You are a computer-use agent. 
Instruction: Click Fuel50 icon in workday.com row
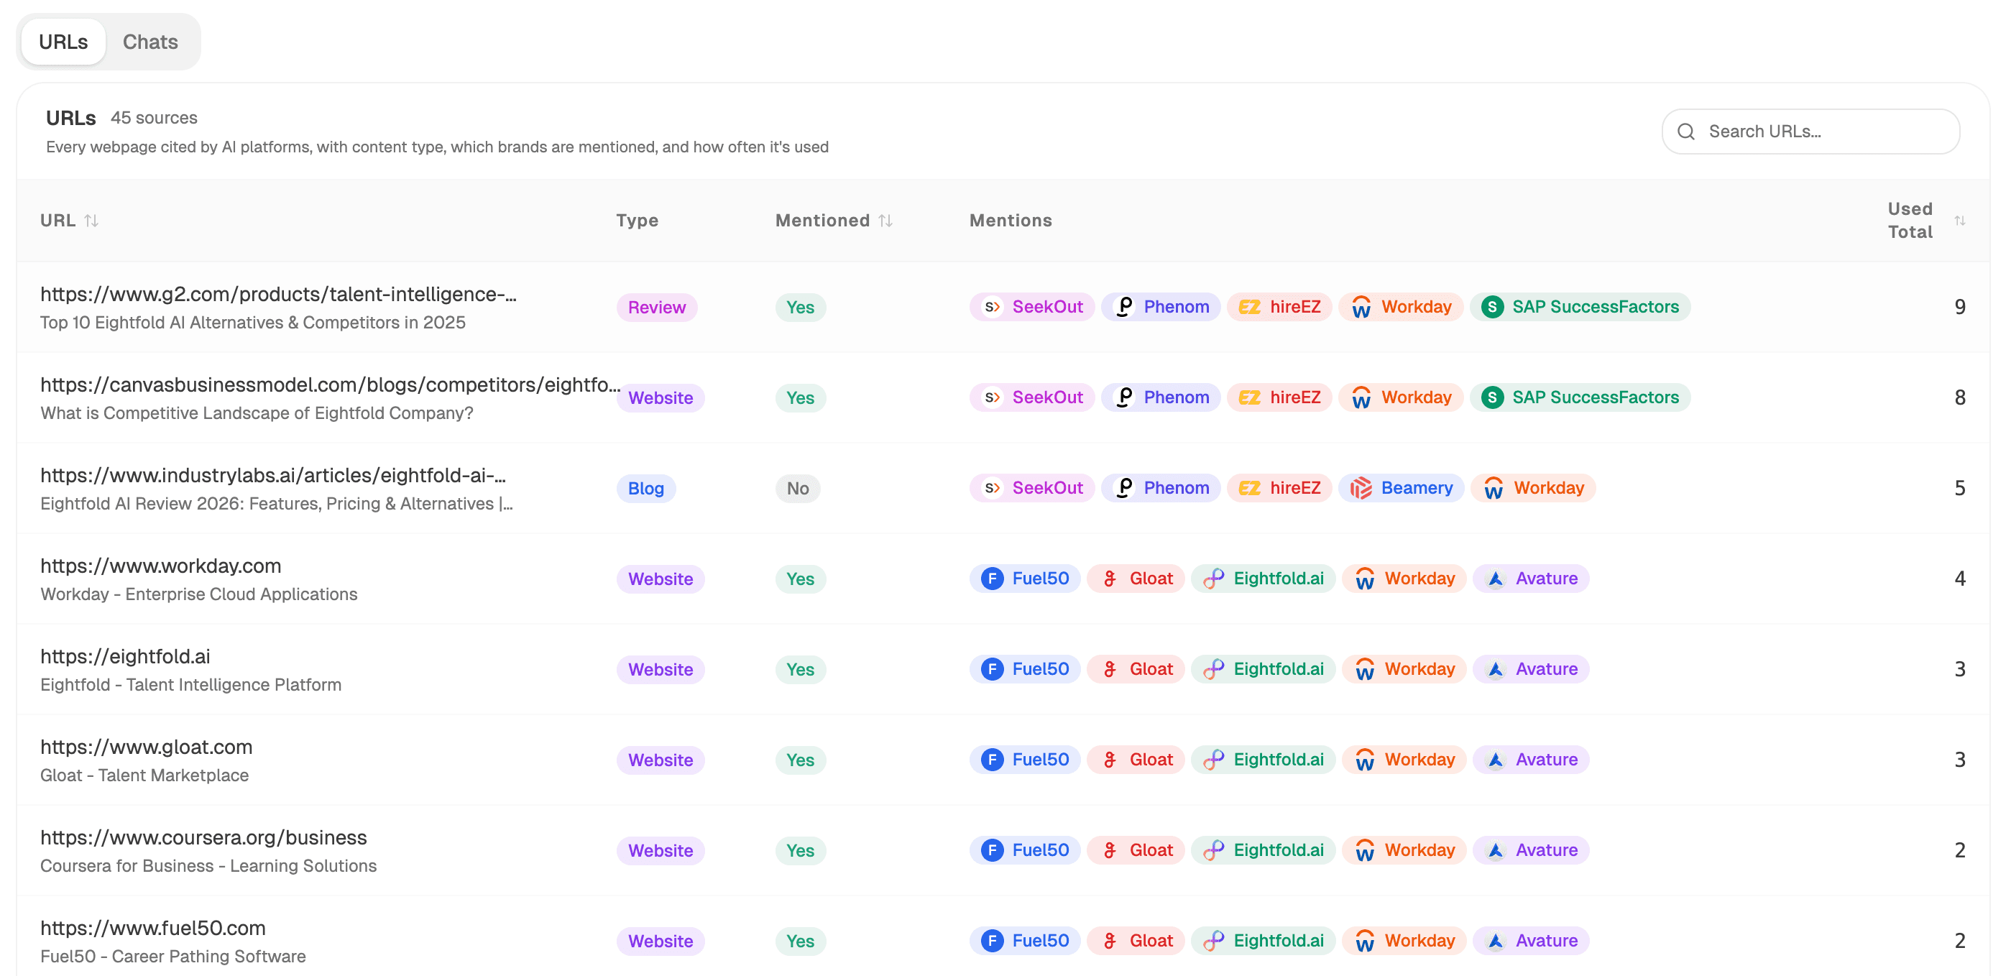(x=991, y=579)
